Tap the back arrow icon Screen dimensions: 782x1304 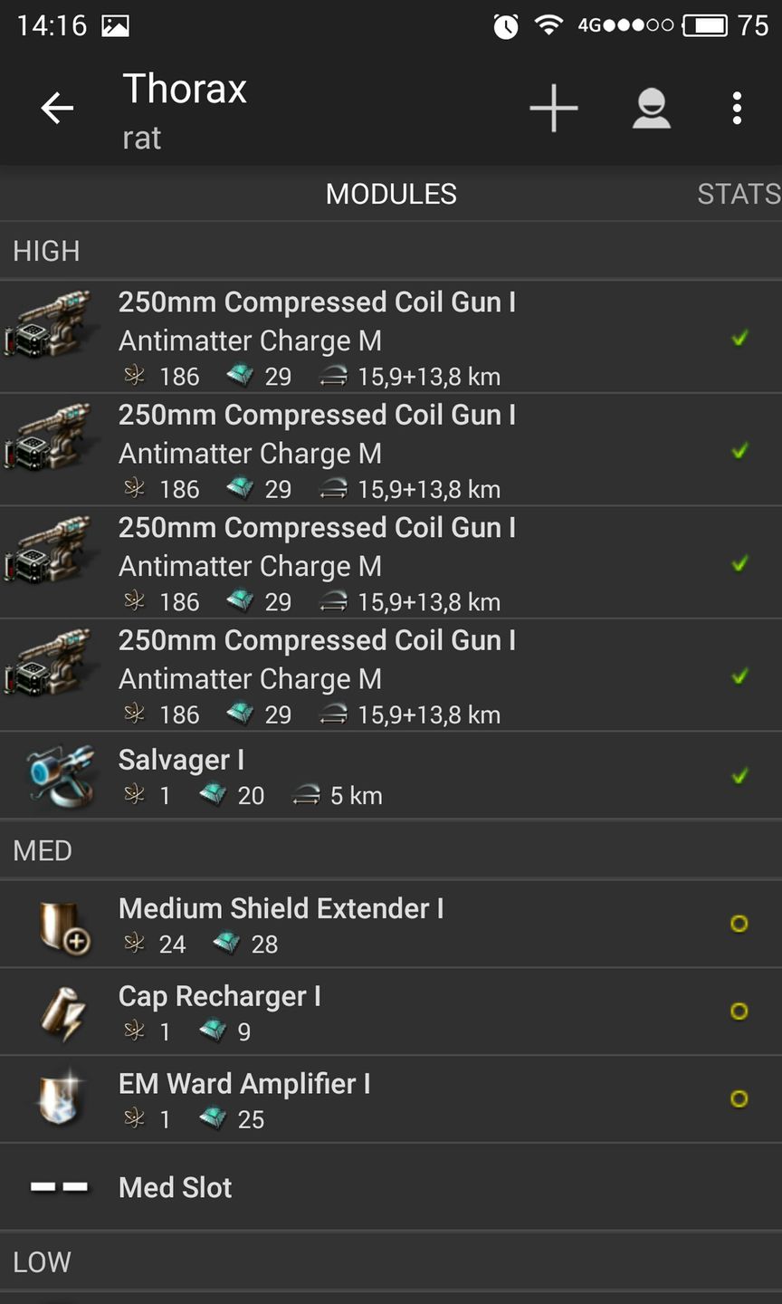[57, 110]
